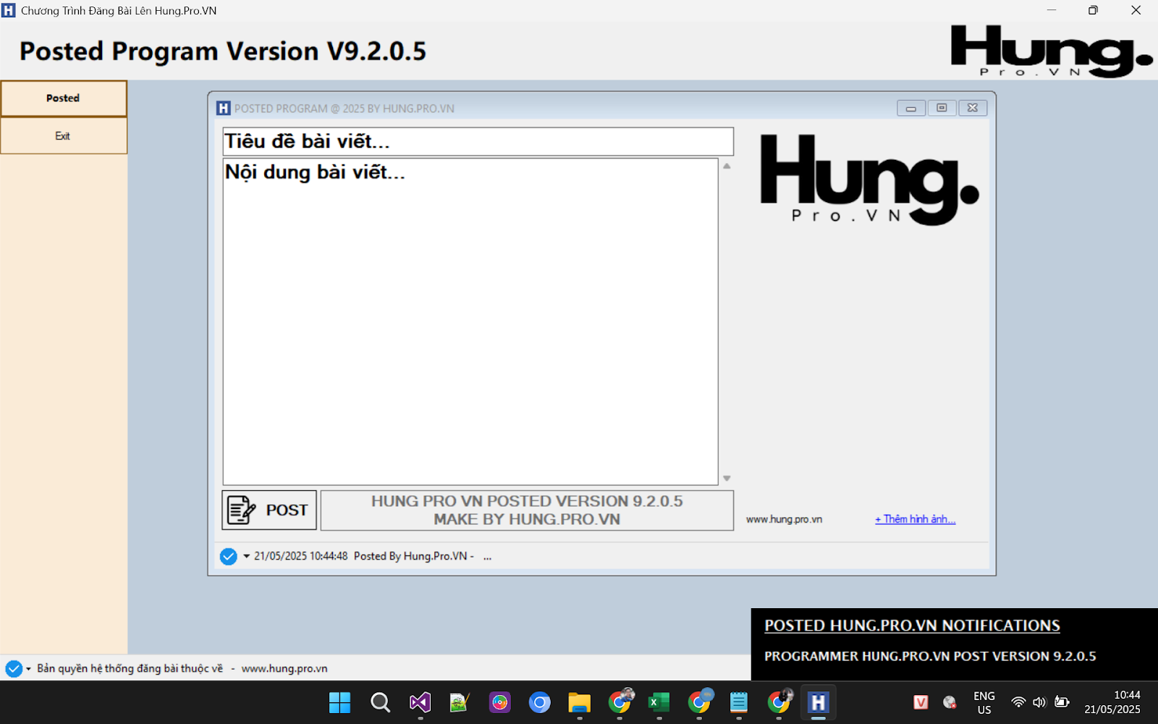Viewport: 1158px width, 724px height.
Task: Click the large Hung Pro.VN logo in inner window
Action: pos(869,180)
